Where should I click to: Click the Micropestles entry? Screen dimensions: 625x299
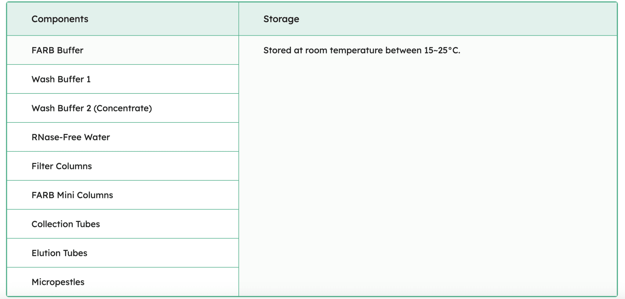click(58, 282)
